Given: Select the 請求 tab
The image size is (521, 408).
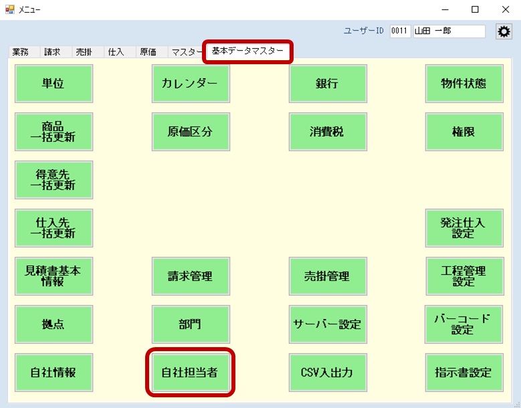Looking at the screenshot, I should 51,52.
